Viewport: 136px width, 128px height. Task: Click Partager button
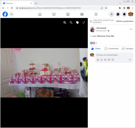(128, 49)
